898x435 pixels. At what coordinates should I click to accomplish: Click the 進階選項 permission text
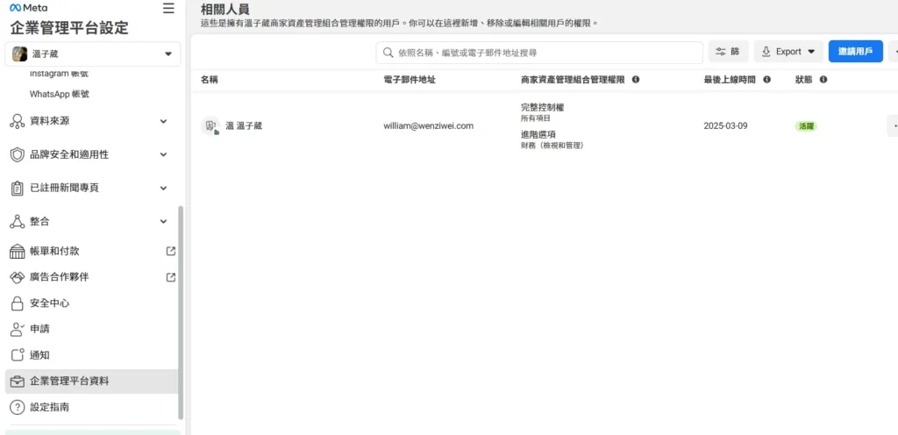(538, 134)
